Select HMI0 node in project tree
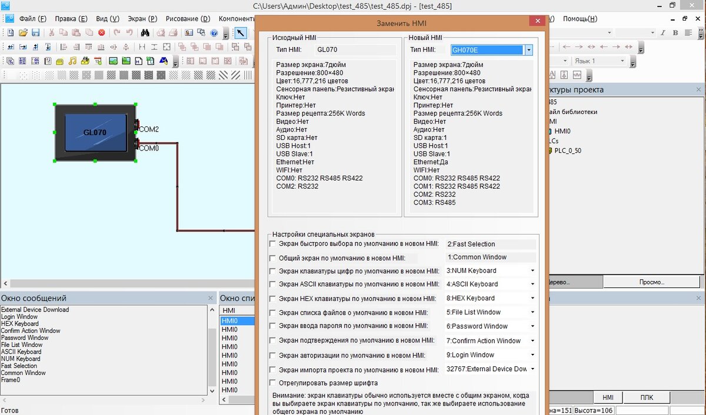Screen dimensions: 706x415 pos(562,131)
